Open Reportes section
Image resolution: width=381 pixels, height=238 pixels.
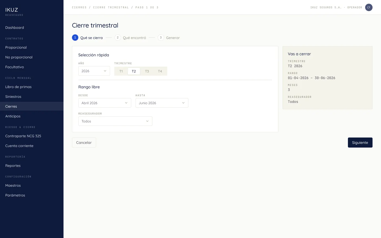(32, 166)
